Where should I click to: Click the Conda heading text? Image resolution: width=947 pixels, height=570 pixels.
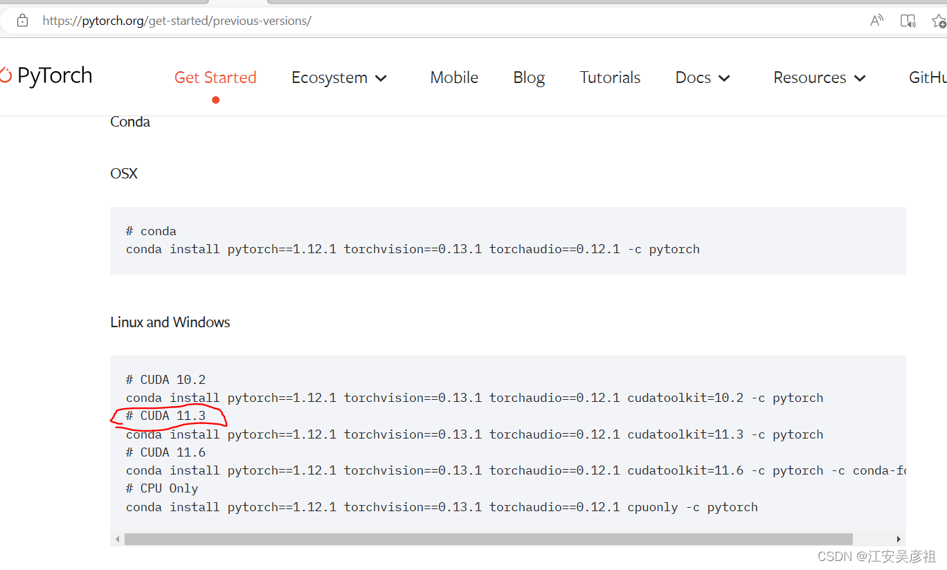130,122
